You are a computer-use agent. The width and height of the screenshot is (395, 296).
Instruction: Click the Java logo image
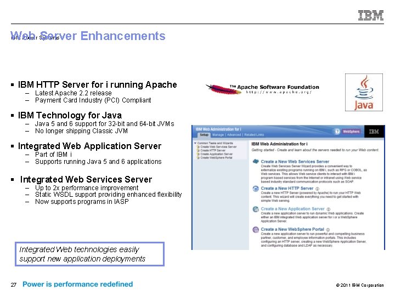[x=364, y=93]
